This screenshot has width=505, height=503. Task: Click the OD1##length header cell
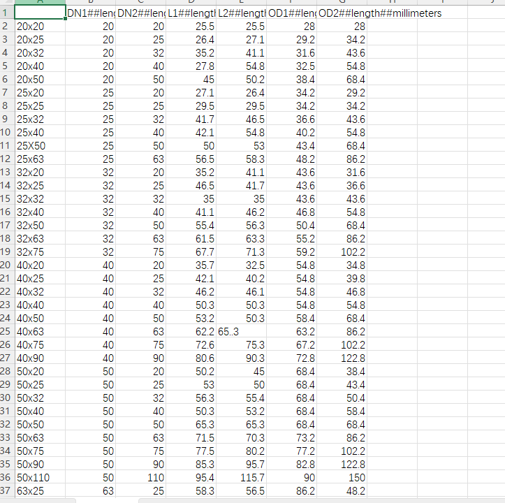293,13
